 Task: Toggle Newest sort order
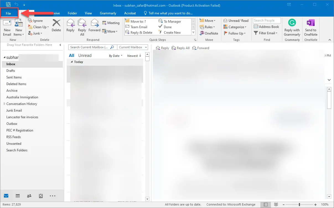(x=134, y=56)
